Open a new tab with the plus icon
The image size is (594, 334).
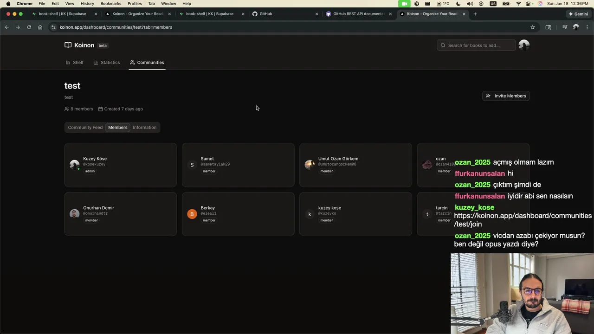(x=475, y=14)
